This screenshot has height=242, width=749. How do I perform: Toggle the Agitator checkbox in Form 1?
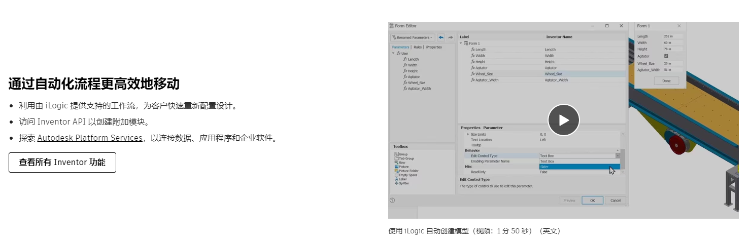point(666,56)
